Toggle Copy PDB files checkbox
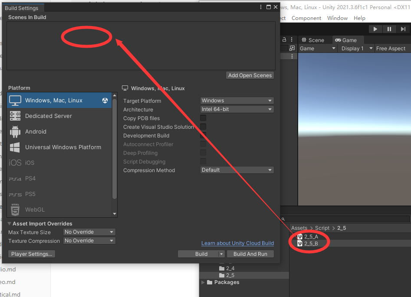Image resolution: width=411 pixels, height=297 pixels. point(203,118)
